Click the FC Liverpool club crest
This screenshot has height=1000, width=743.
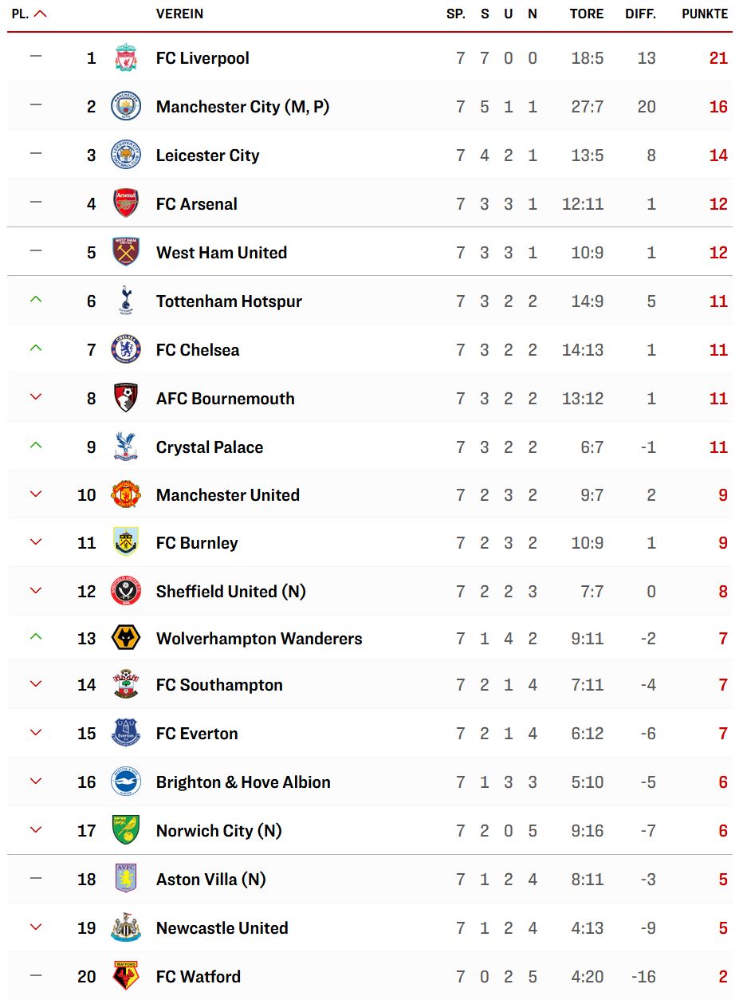(x=126, y=58)
